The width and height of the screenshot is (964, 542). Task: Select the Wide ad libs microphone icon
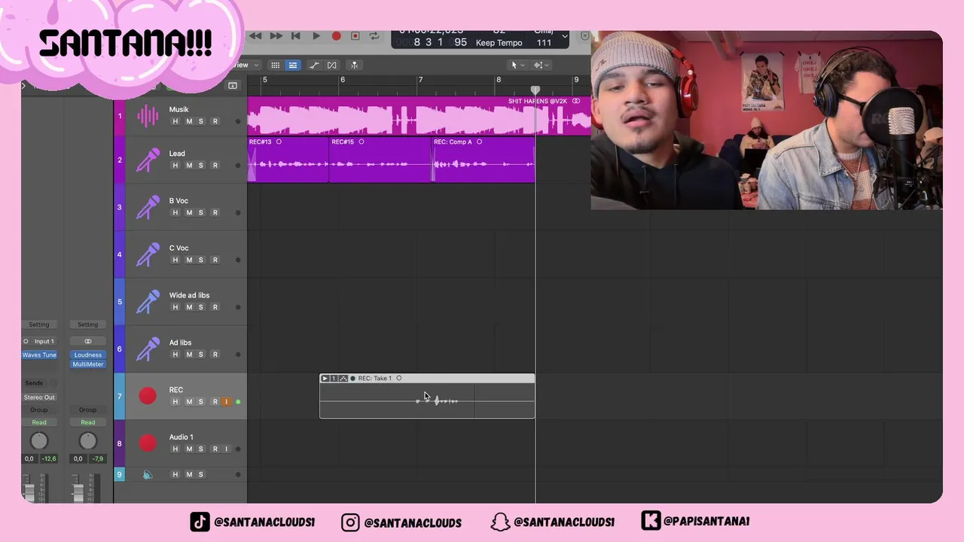[148, 302]
